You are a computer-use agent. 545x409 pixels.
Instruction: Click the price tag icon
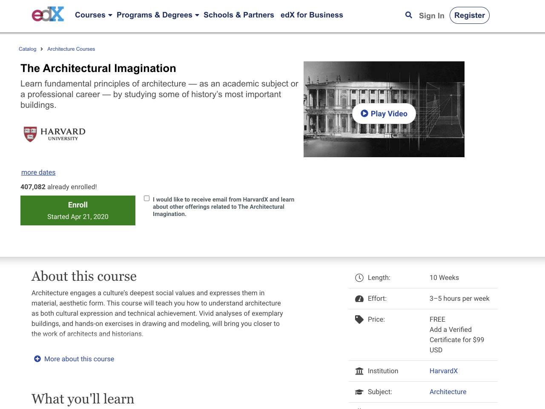point(359,320)
